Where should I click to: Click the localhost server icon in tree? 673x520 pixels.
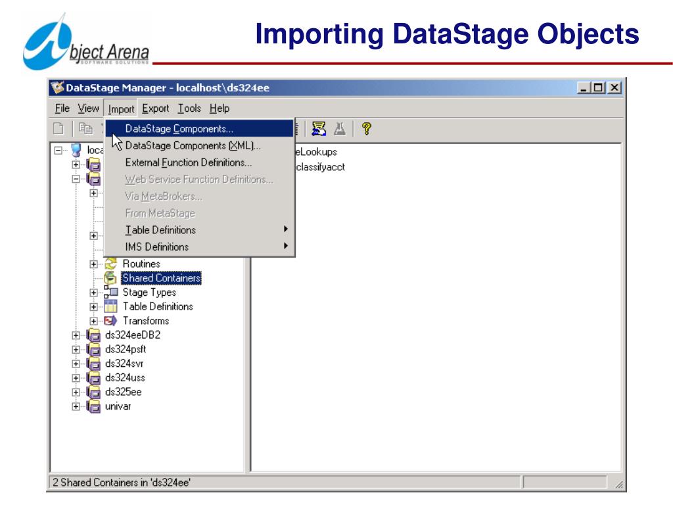(x=76, y=151)
